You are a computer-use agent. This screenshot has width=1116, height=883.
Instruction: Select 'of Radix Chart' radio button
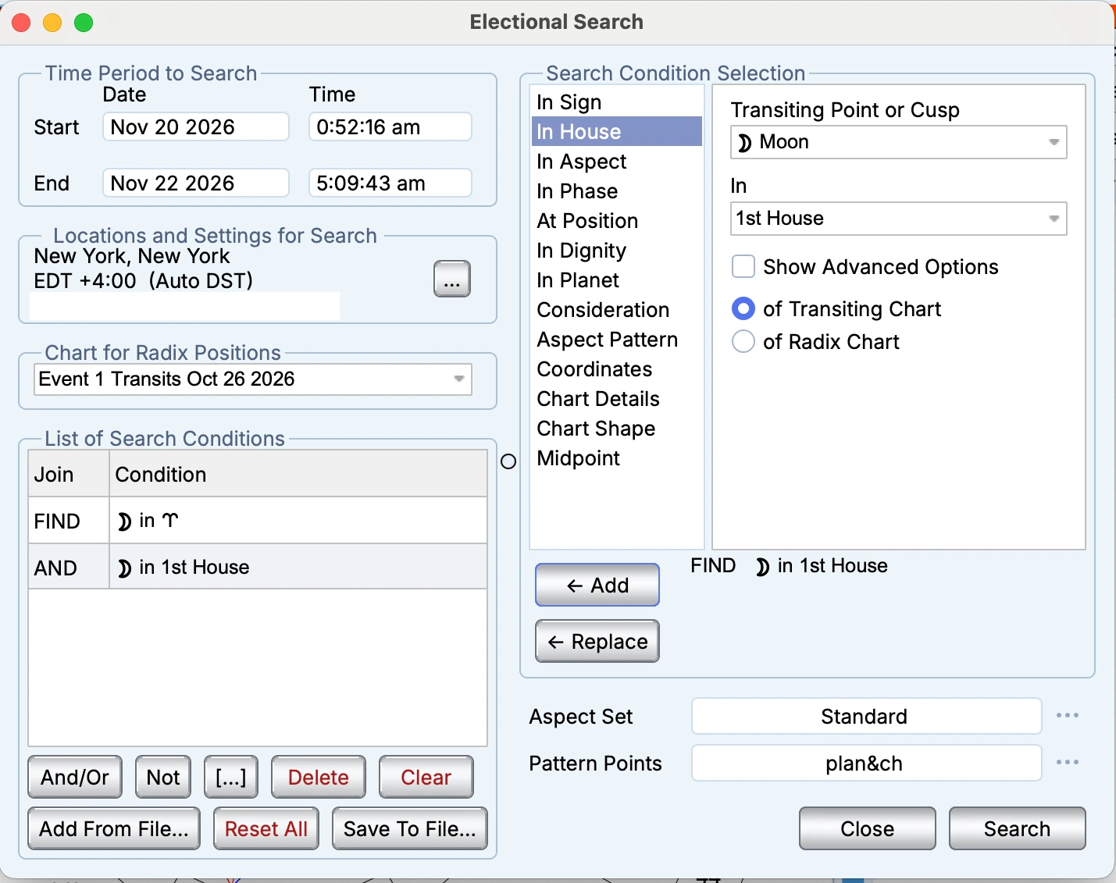click(743, 341)
